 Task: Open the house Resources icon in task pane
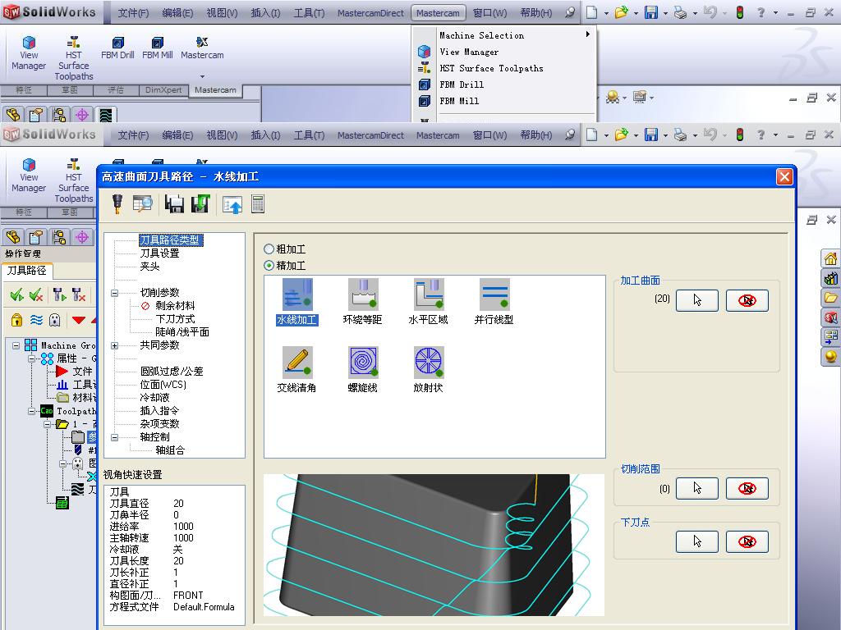point(831,258)
